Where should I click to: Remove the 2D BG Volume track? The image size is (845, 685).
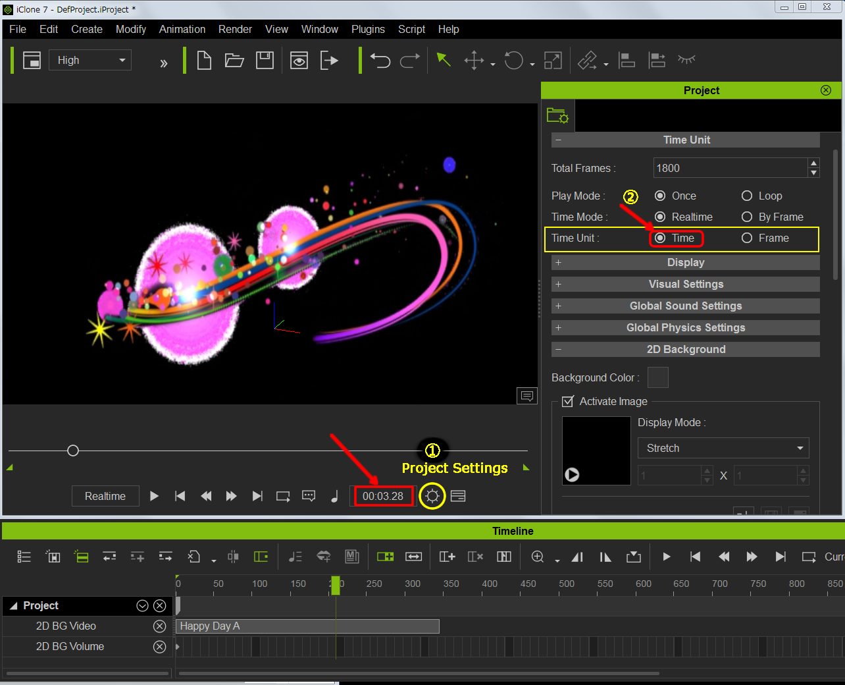click(159, 647)
